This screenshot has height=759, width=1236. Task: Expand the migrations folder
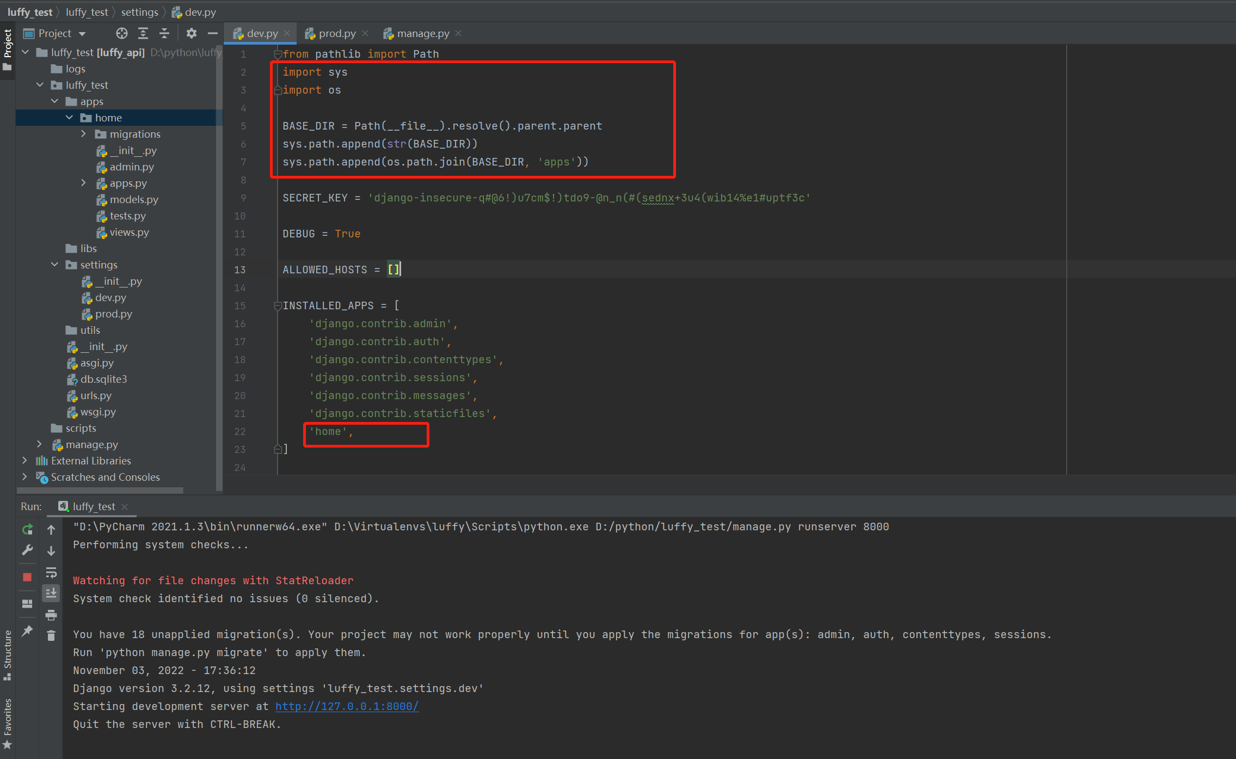pyautogui.click(x=83, y=134)
